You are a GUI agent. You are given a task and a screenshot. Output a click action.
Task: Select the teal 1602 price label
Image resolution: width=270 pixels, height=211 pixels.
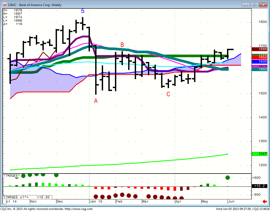(259, 69)
